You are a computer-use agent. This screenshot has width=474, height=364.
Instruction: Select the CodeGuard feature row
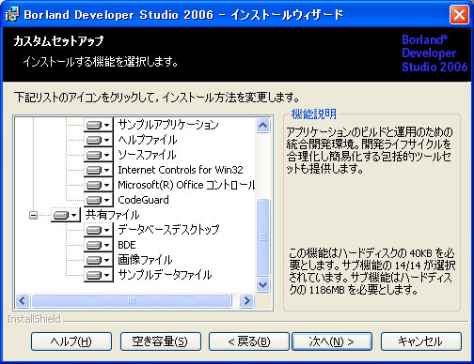(x=143, y=200)
